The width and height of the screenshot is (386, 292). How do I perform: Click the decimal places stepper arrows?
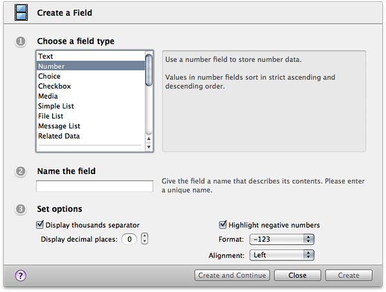(x=145, y=238)
